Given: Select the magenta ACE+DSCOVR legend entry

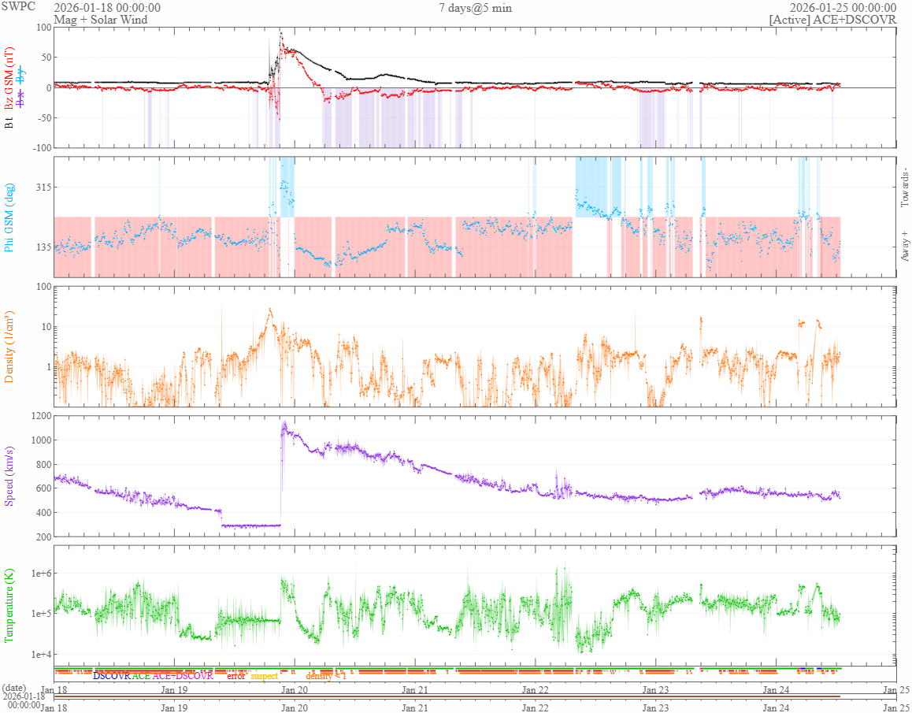Looking at the screenshot, I should pos(183,676).
